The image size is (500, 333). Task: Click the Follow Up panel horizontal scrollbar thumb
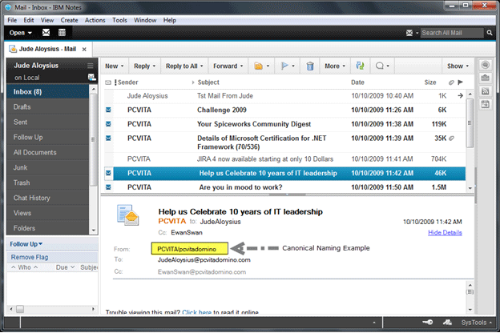coord(20,309)
